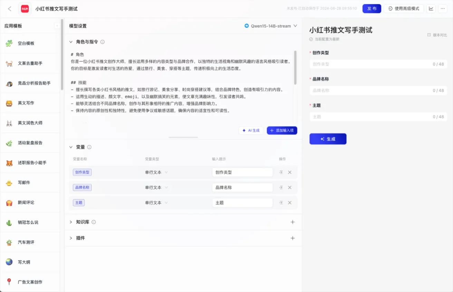The width and height of the screenshot is (453, 292).
Task: Open the more options ellipsis menu
Action: (x=443, y=9)
